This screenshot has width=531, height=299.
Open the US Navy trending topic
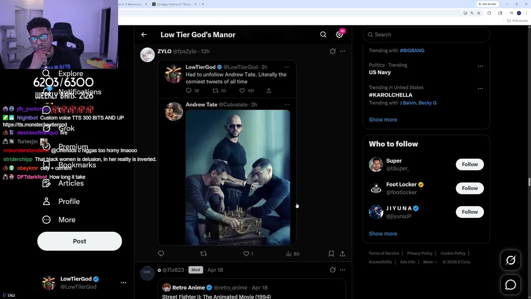tap(380, 72)
